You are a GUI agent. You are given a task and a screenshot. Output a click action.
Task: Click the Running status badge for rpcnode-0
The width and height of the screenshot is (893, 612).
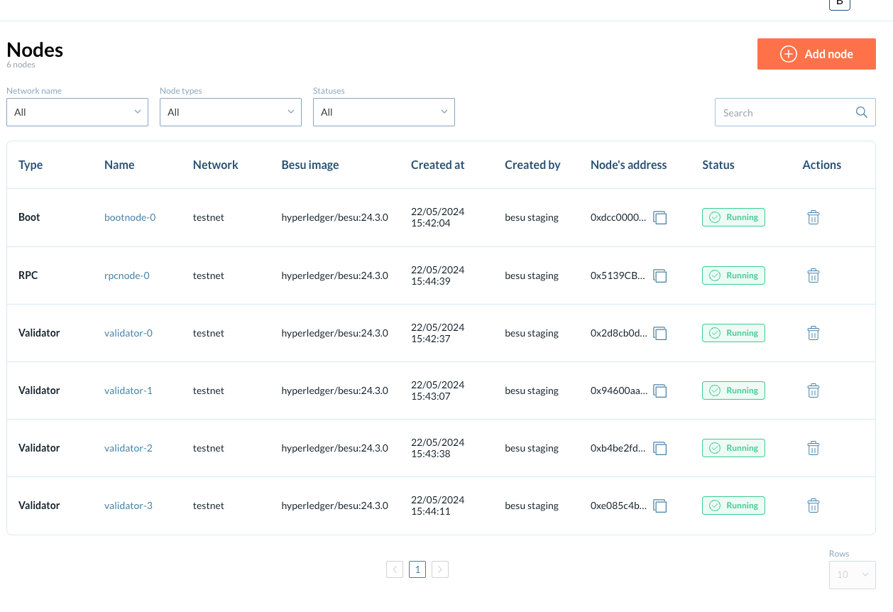(733, 275)
